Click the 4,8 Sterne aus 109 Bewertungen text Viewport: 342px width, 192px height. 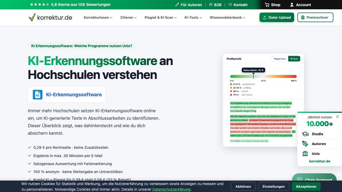tap(80, 5)
